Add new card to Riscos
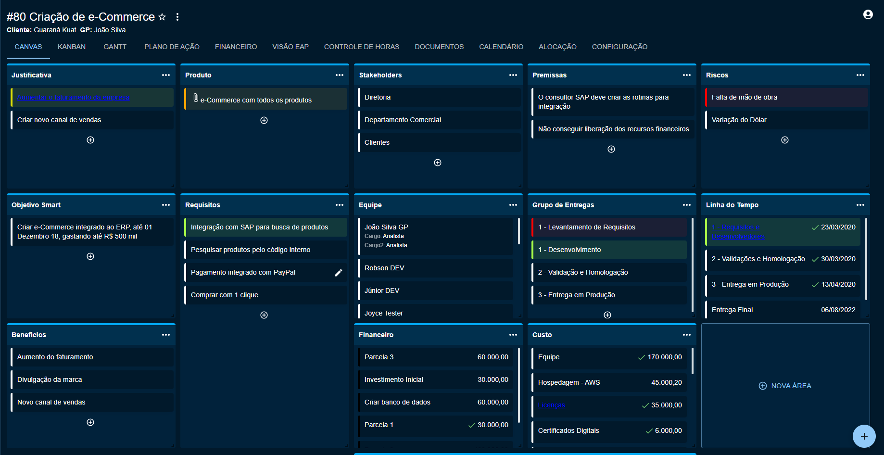The image size is (884, 455). [x=785, y=140]
